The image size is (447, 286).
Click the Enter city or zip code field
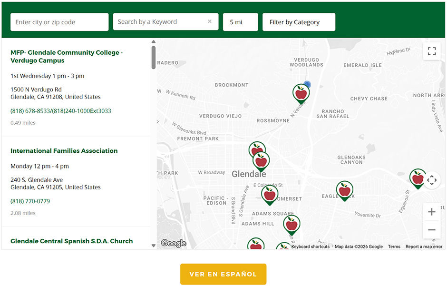[x=59, y=21]
